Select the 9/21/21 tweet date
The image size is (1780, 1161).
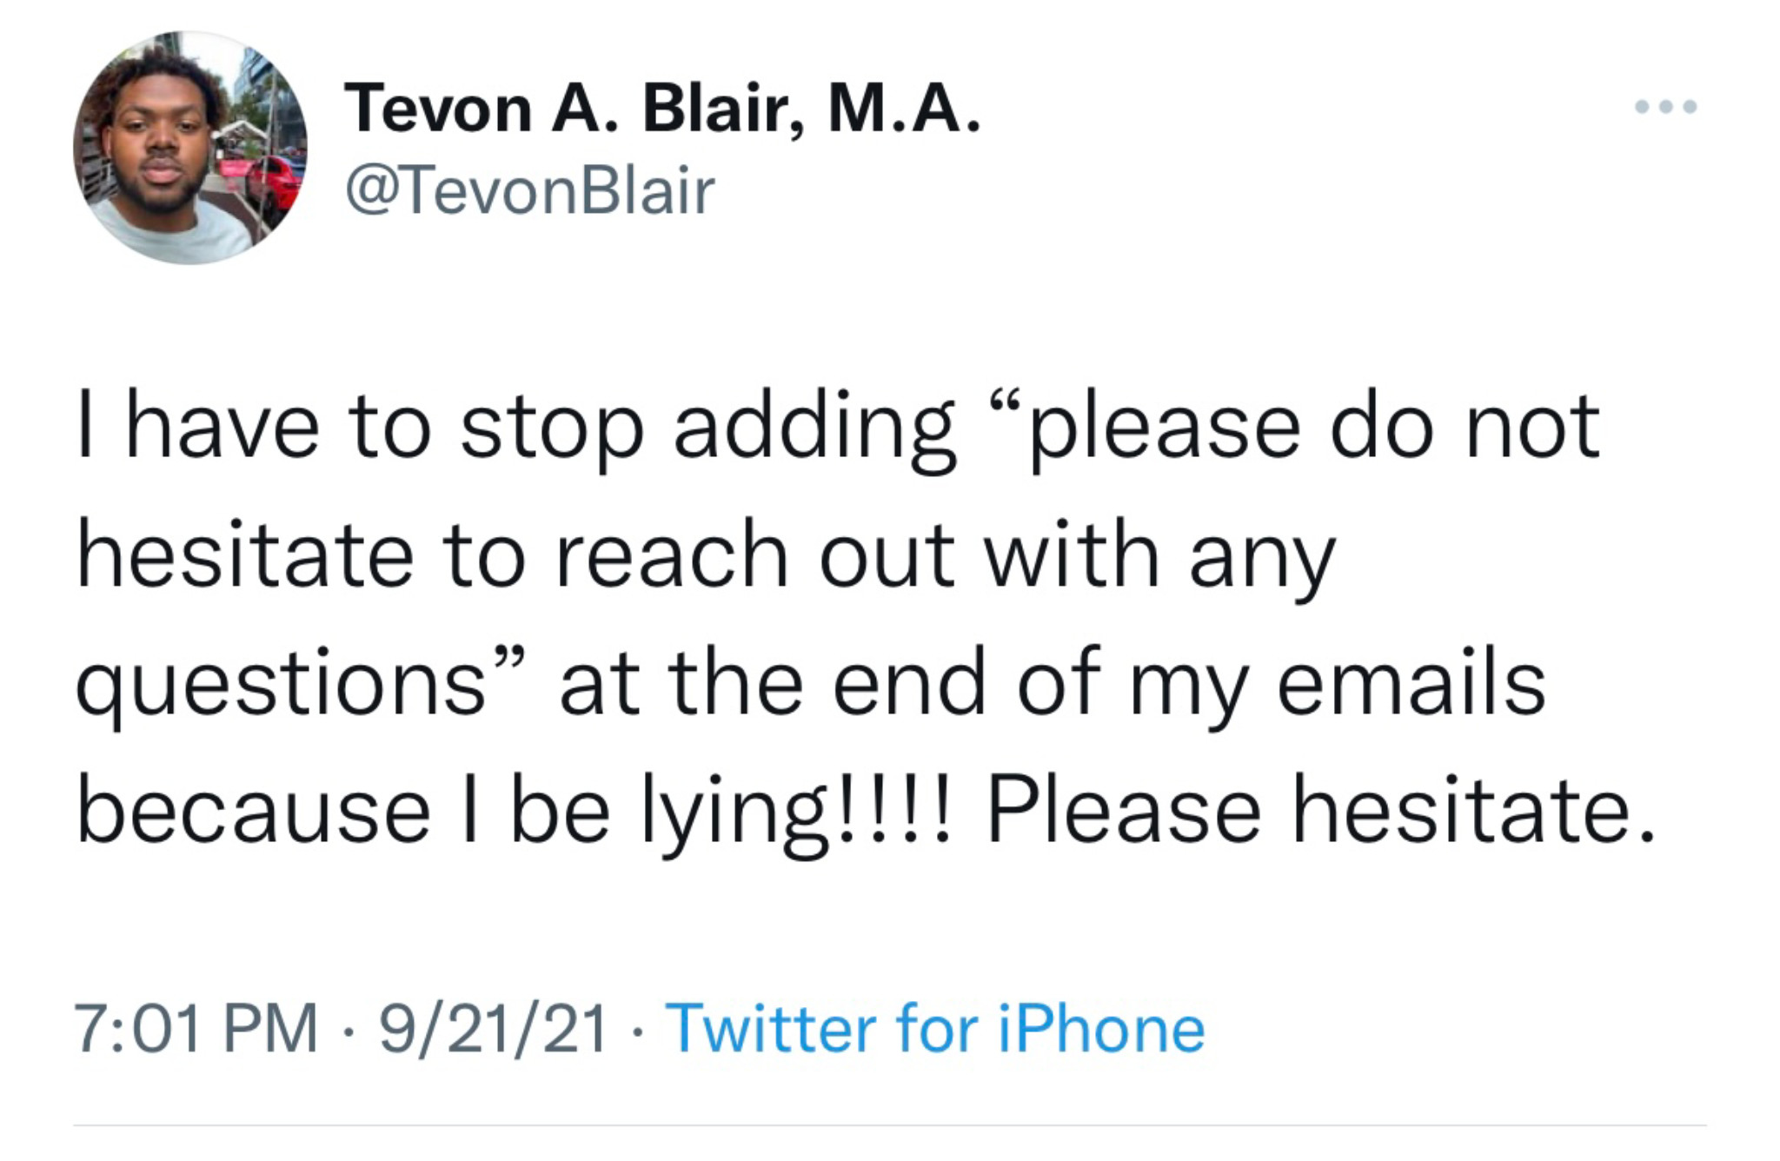(x=493, y=1030)
